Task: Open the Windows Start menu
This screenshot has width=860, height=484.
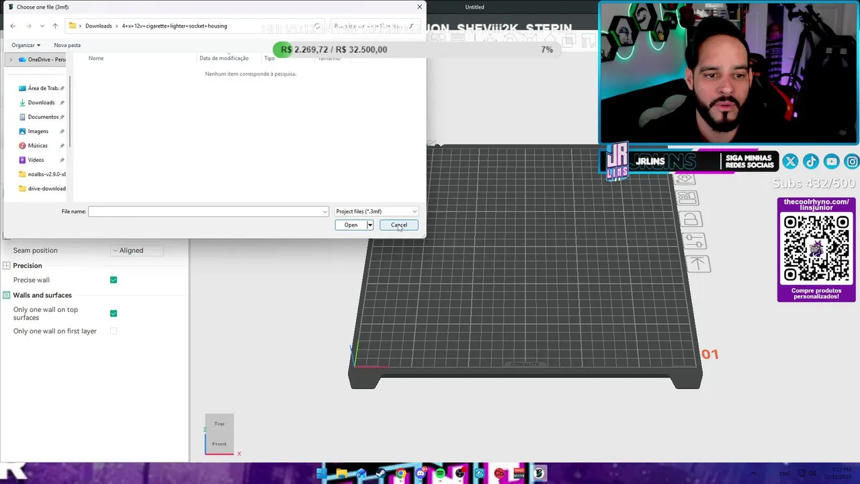Action: point(322,473)
